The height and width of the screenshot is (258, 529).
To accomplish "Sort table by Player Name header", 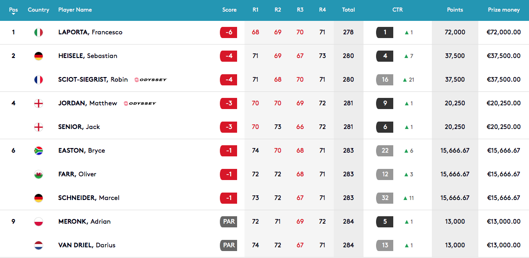I will click(74, 10).
